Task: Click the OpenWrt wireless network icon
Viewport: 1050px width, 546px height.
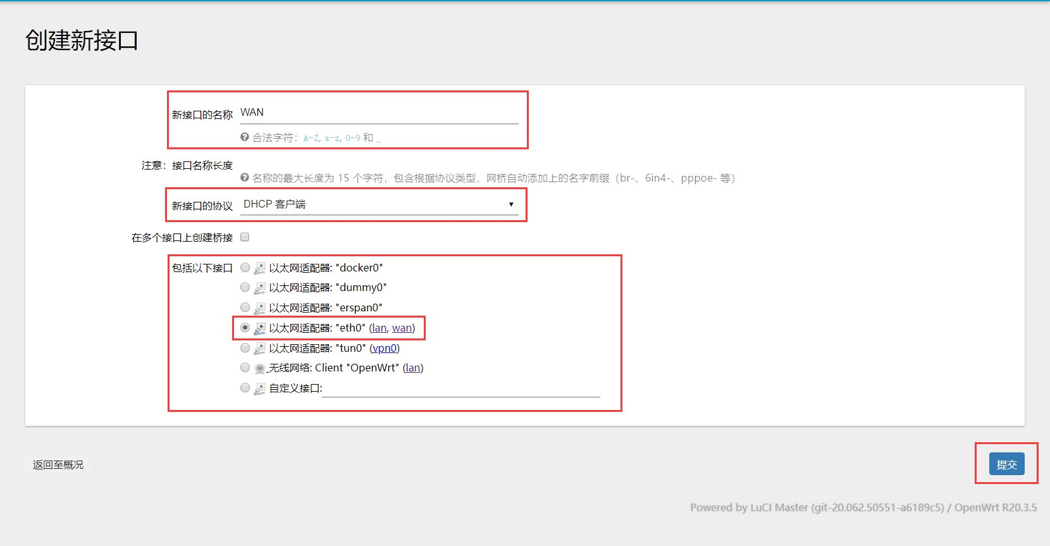Action: [x=259, y=368]
